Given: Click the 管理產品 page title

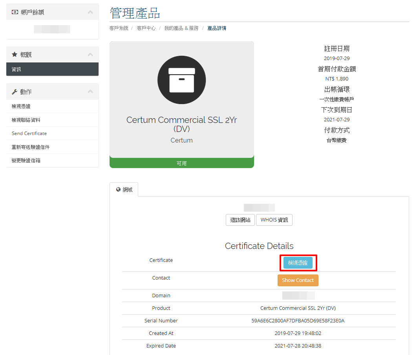Looking at the screenshot, I should click(x=135, y=13).
